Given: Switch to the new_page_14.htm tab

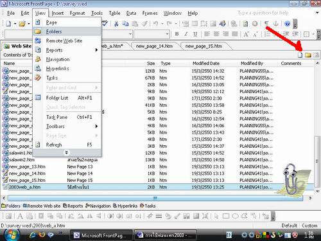Looking at the screenshot, I should [154, 46].
